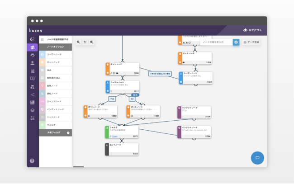This screenshot has width=294, height=184.
Task: Click the zoom out magnifier button
Action: [x=92, y=42]
